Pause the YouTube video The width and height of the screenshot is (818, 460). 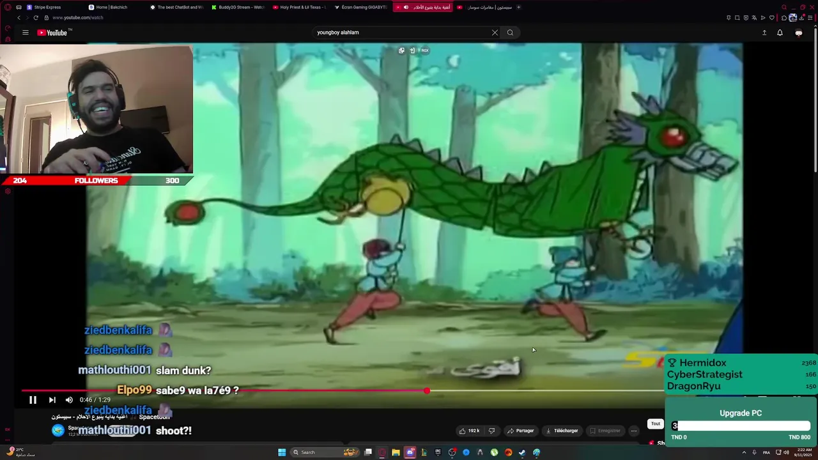click(x=33, y=400)
